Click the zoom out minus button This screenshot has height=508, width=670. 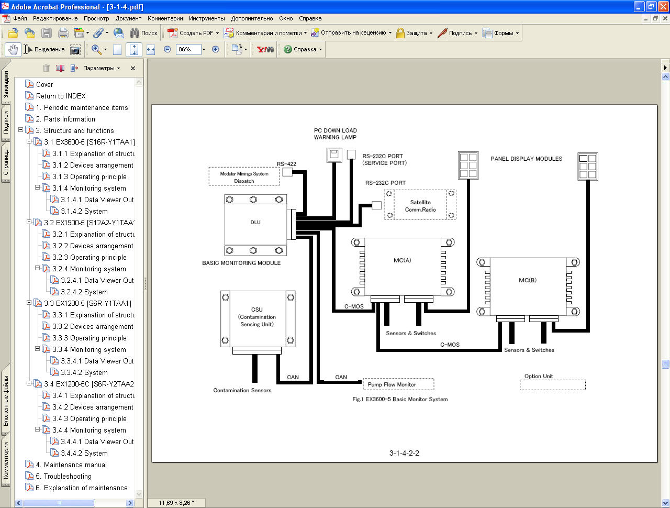pyautogui.click(x=167, y=49)
